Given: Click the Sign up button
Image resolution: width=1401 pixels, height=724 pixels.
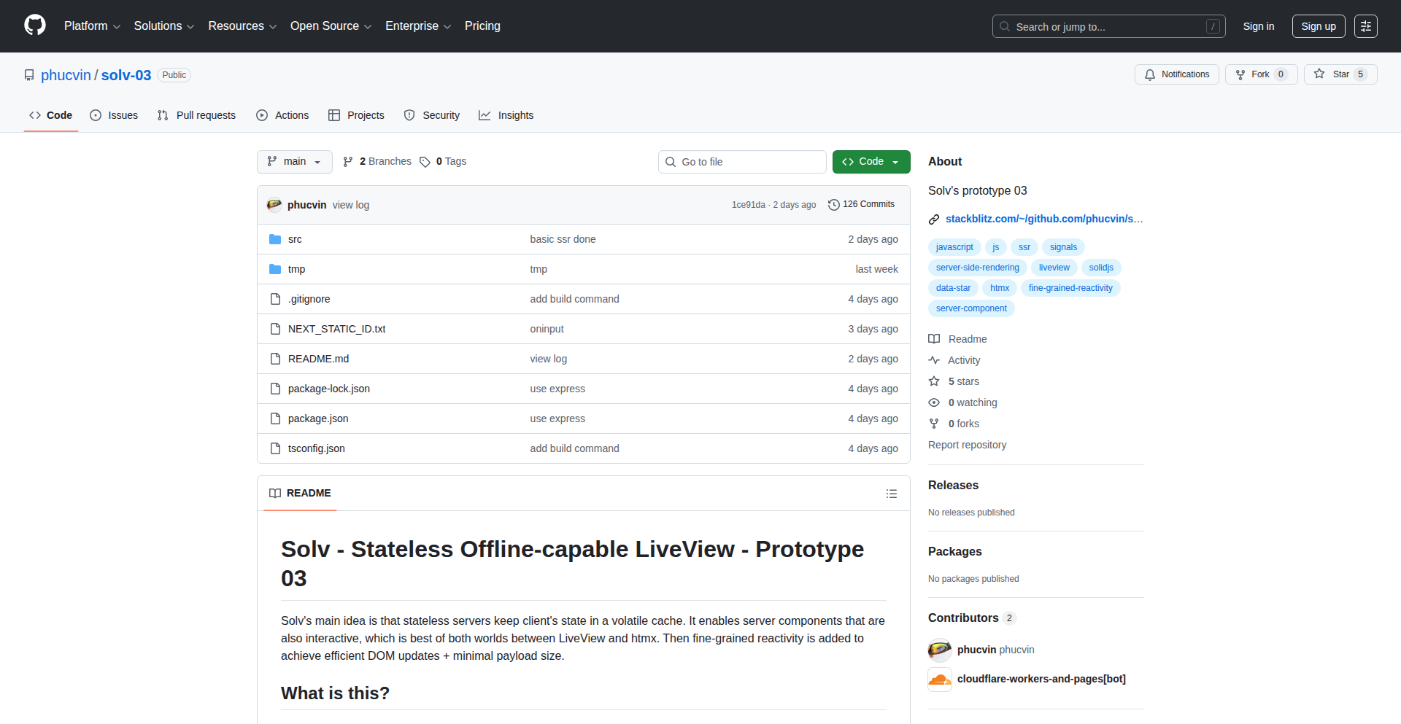Looking at the screenshot, I should coord(1318,26).
